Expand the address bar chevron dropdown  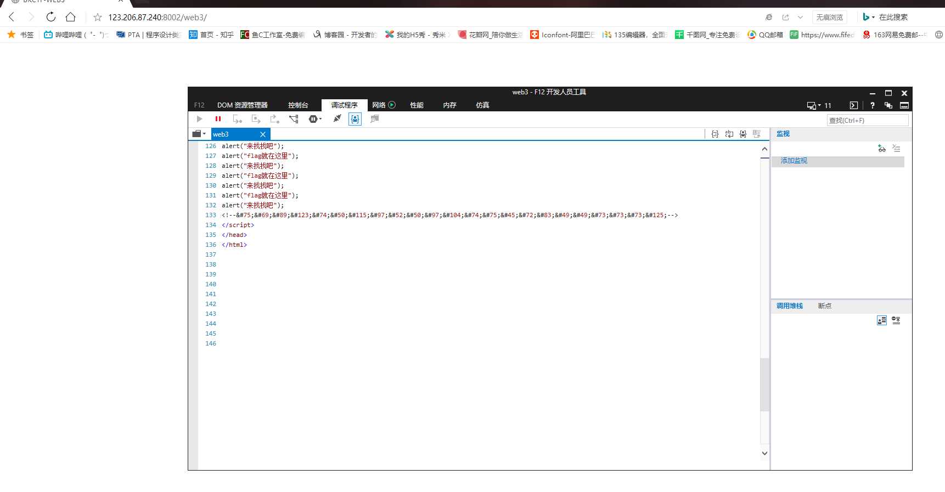point(800,18)
